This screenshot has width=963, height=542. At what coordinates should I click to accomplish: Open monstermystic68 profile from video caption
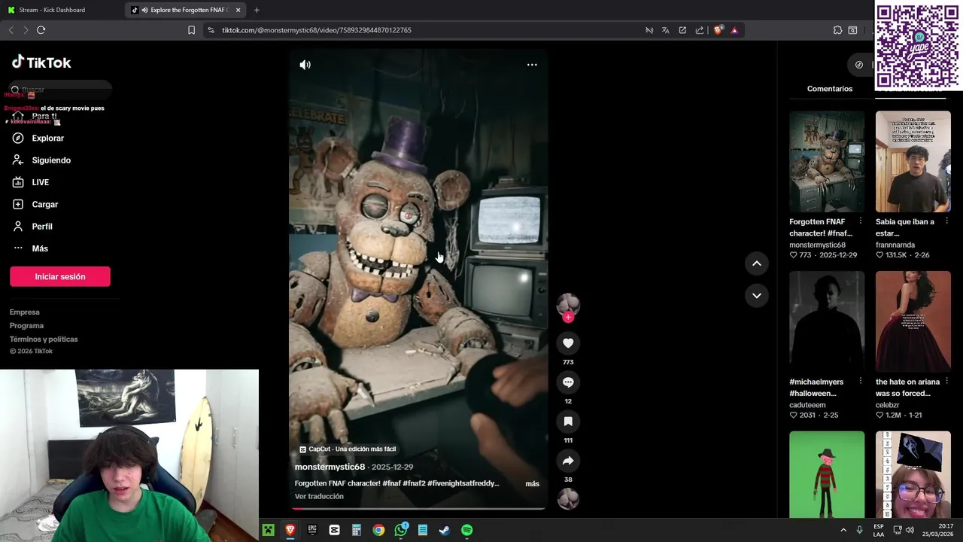pyautogui.click(x=330, y=467)
